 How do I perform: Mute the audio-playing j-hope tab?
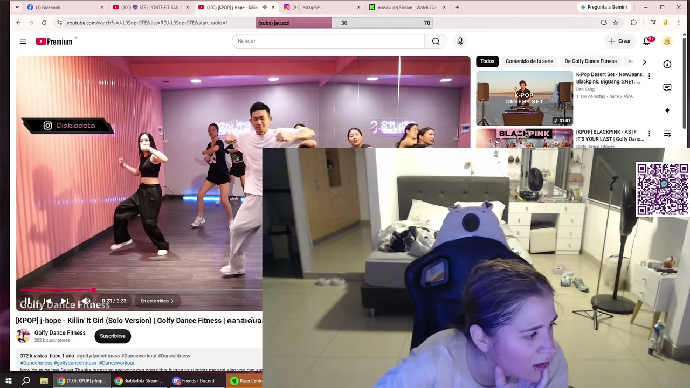pos(264,8)
